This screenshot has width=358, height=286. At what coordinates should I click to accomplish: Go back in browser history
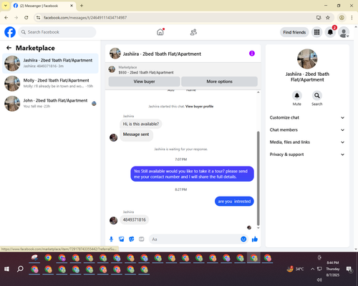pyautogui.click(x=6, y=18)
